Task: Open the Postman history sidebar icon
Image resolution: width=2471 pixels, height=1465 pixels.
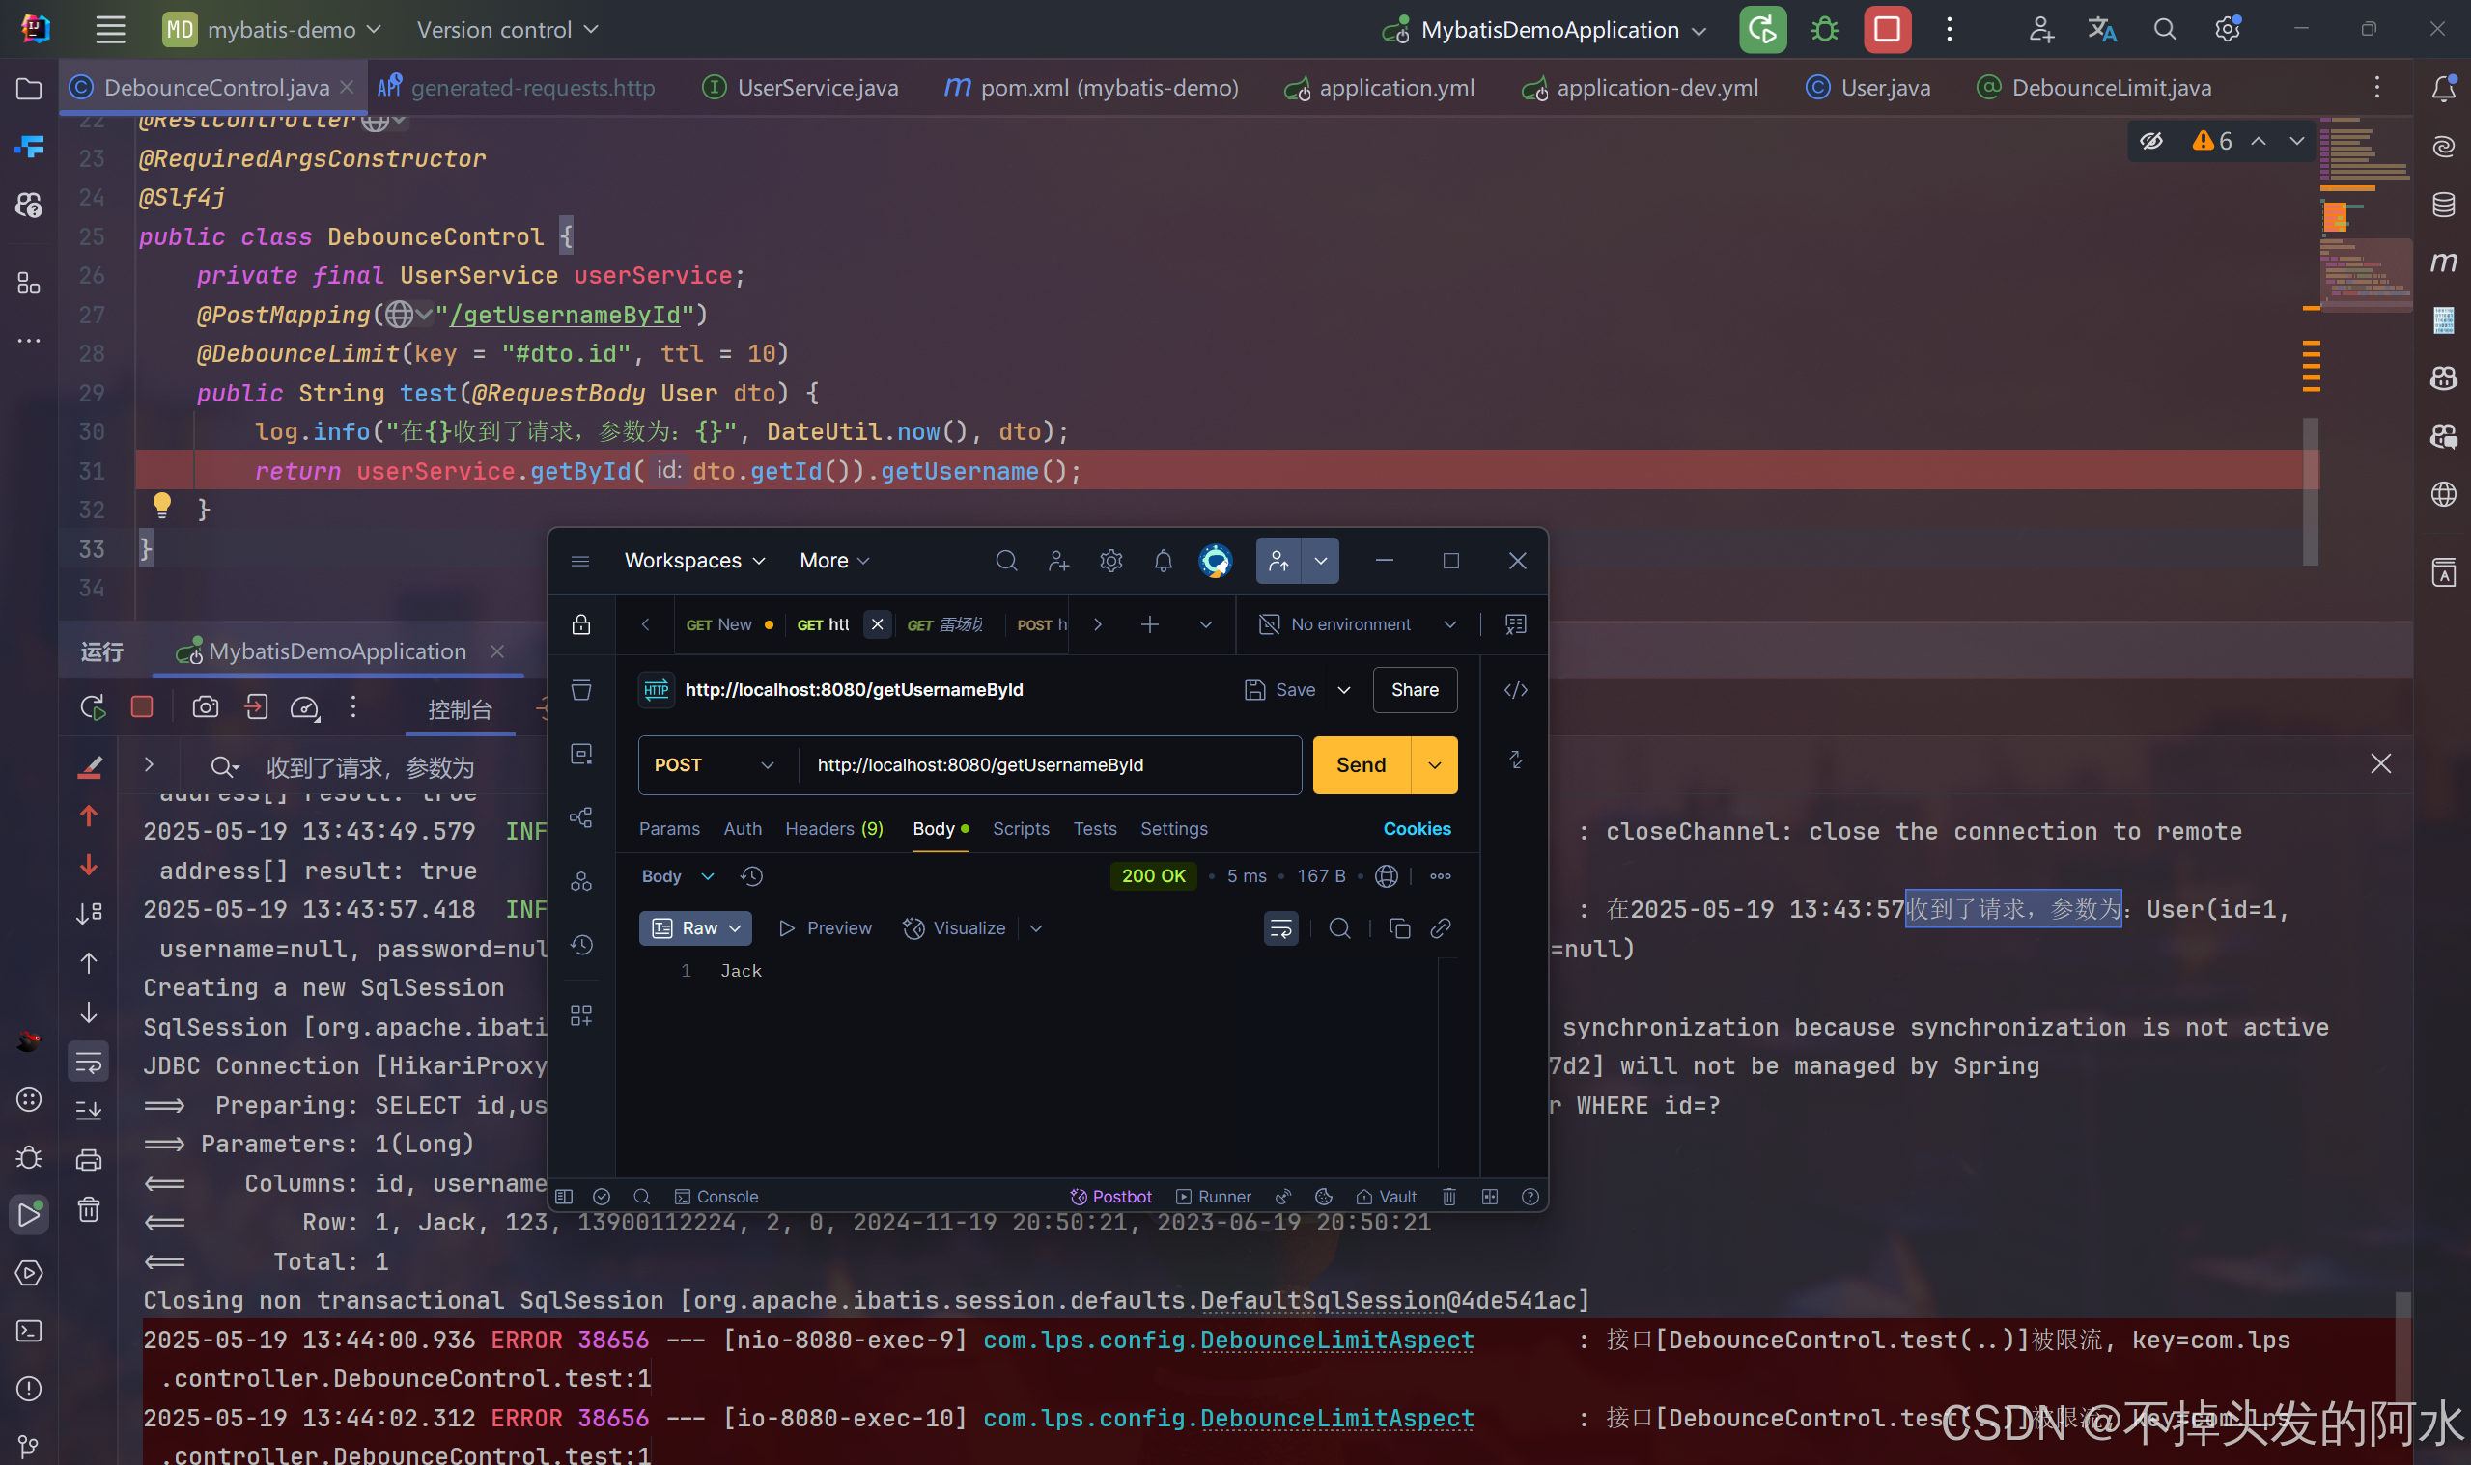Action: click(581, 945)
